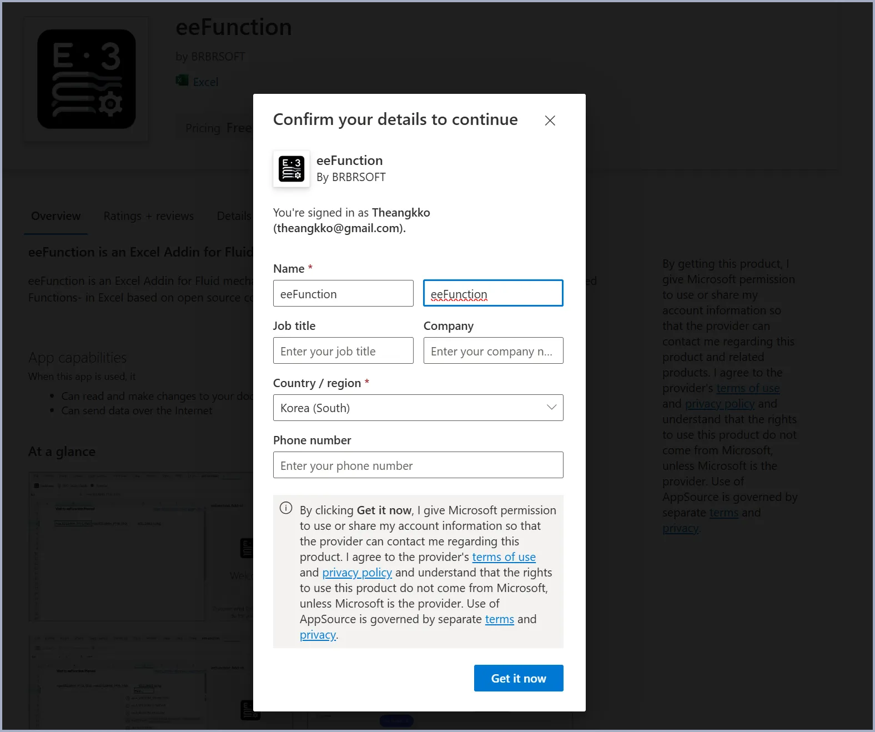Click the info icon beside the consent text
875x732 pixels.
[286, 508]
